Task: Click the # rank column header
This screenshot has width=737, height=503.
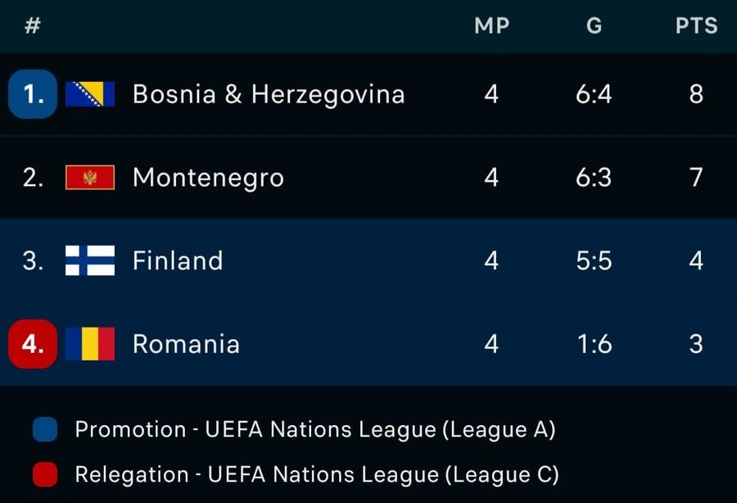Action: point(33,26)
